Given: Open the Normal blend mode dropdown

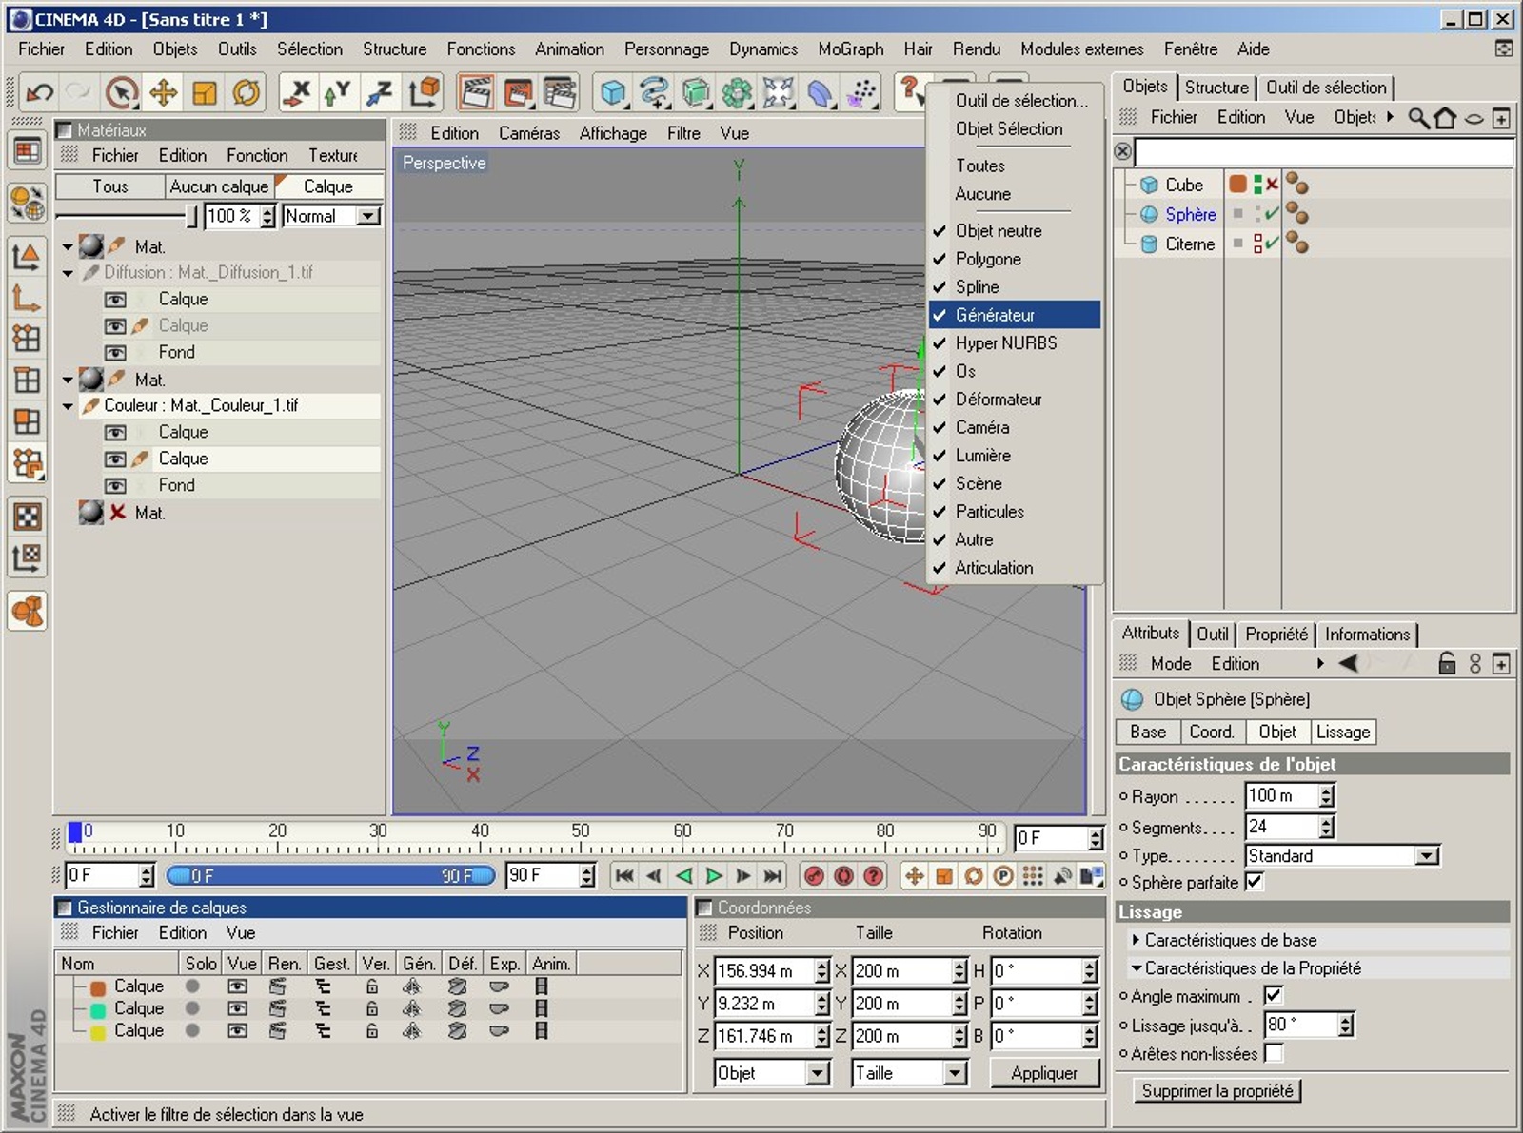Looking at the screenshot, I should tap(367, 216).
